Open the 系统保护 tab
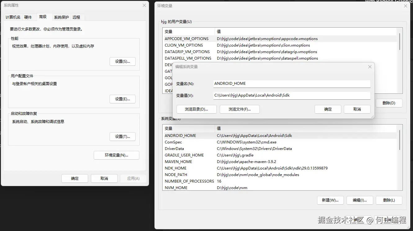The height and width of the screenshot is (231, 413). pyautogui.click(x=61, y=17)
